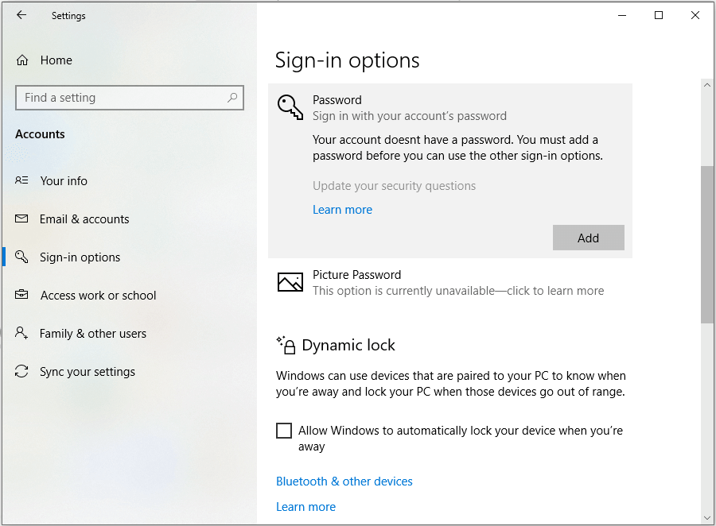Click the back arrow in Settings header
Image resolution: width=716 pixels, height=526 pixels.
click(21, 15)
